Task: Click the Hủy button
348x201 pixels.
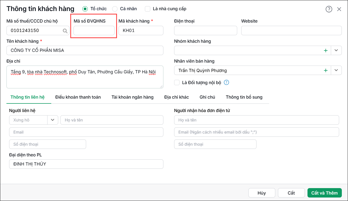Action: click(x=262, y=193)
